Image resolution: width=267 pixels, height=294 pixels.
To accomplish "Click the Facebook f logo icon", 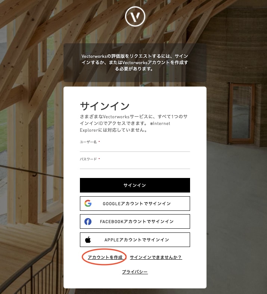I will (x=88, y=222).
